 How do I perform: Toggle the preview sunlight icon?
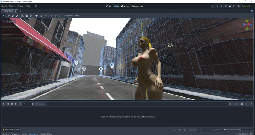(x=51, y=15)
